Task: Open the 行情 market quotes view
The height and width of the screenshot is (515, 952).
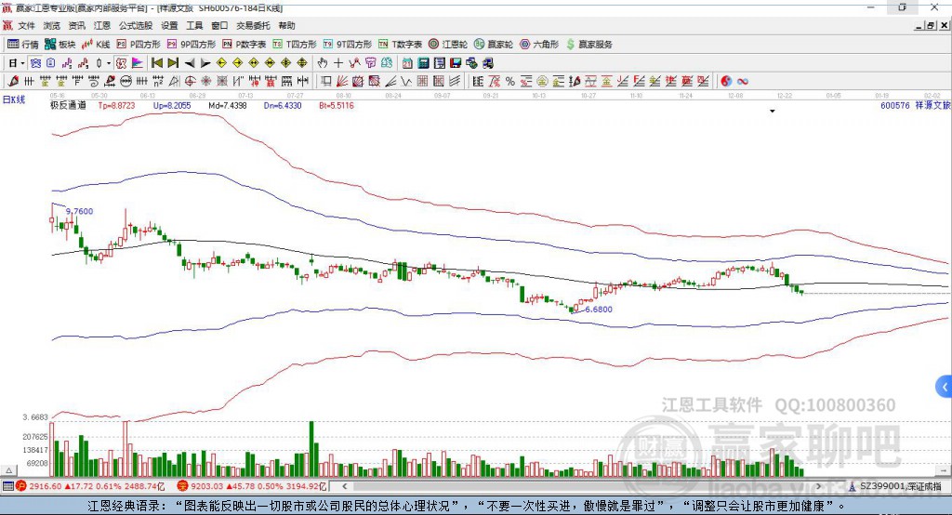Action: [23, 45]
